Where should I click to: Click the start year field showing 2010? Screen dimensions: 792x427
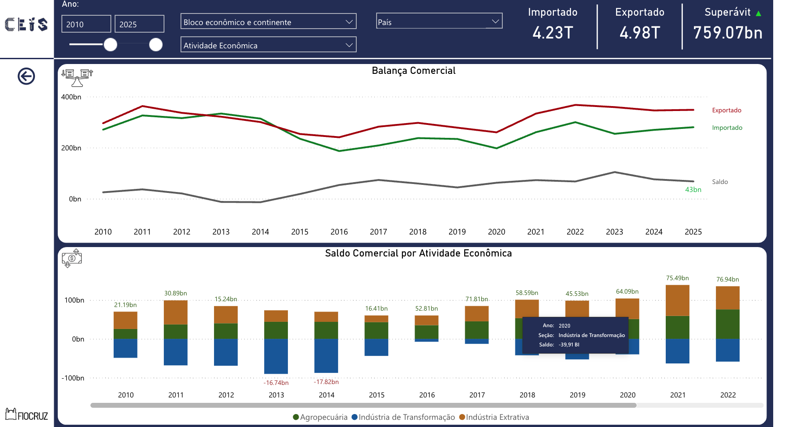click(x=86, y=24)
